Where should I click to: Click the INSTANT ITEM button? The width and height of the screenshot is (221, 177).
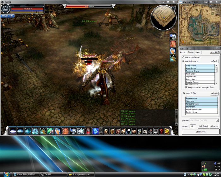click(x=8, y=16)
